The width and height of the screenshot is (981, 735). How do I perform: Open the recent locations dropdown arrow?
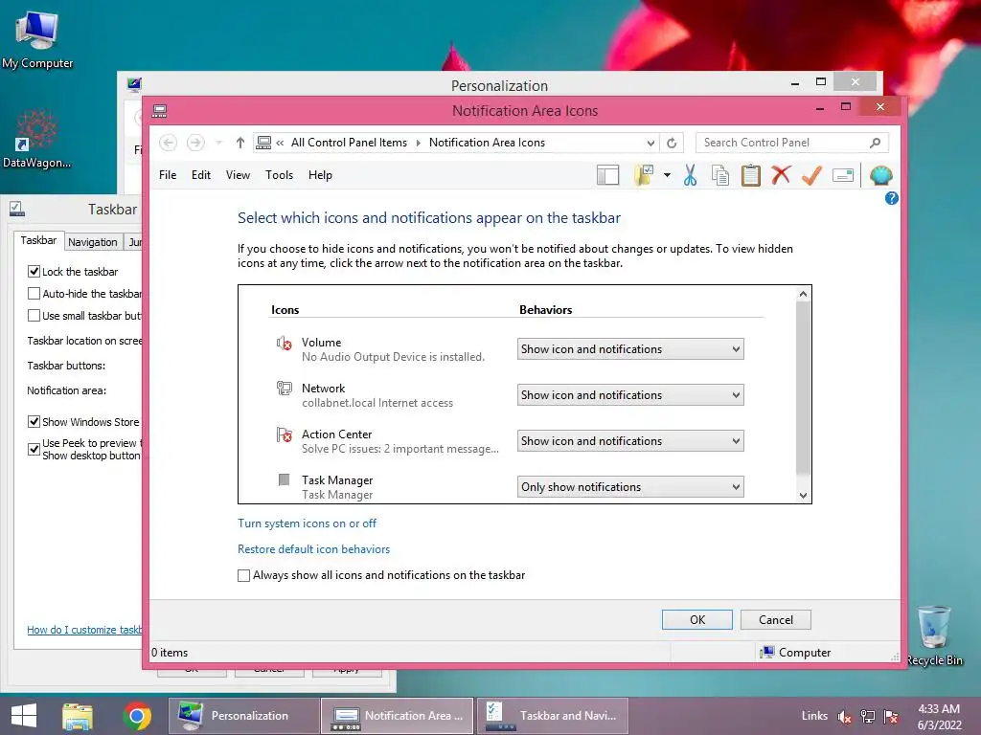pos(218,143)
